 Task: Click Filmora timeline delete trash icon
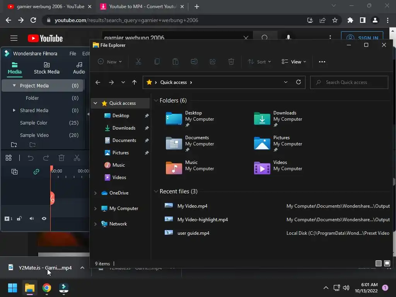pyautogui.click(x=61, y=158)
